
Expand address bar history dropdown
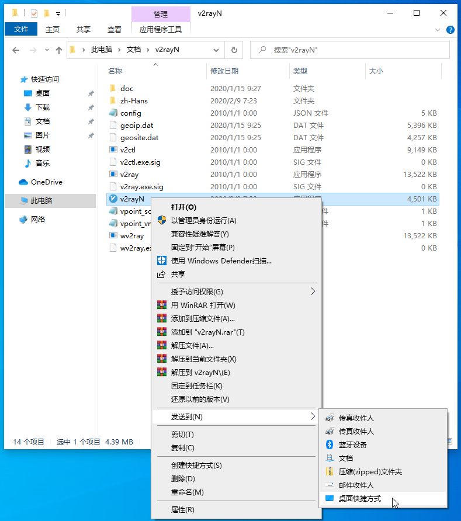pyautogui.click(x=216, y=50)
